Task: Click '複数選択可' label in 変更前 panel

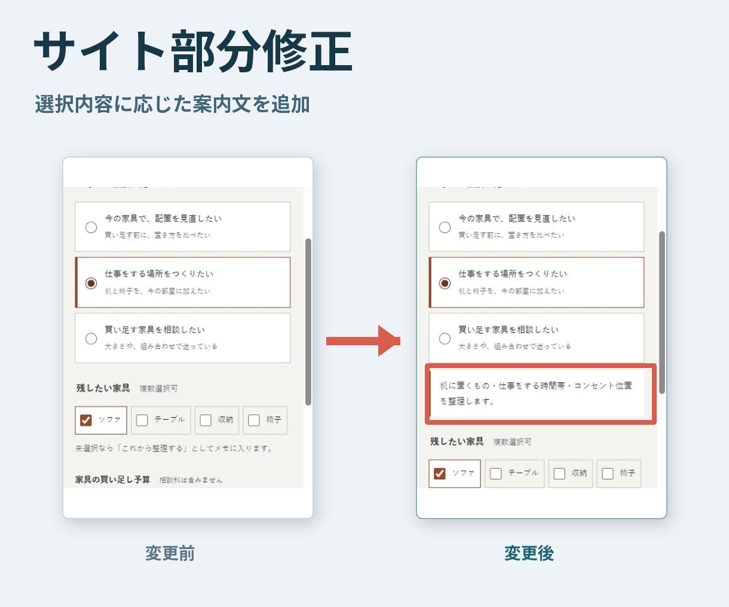Action: (x=158, y=389)
